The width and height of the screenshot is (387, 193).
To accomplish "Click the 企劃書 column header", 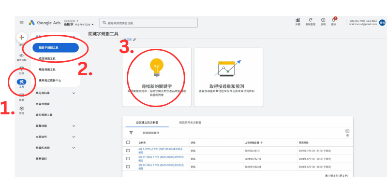I will pos(142,142).
